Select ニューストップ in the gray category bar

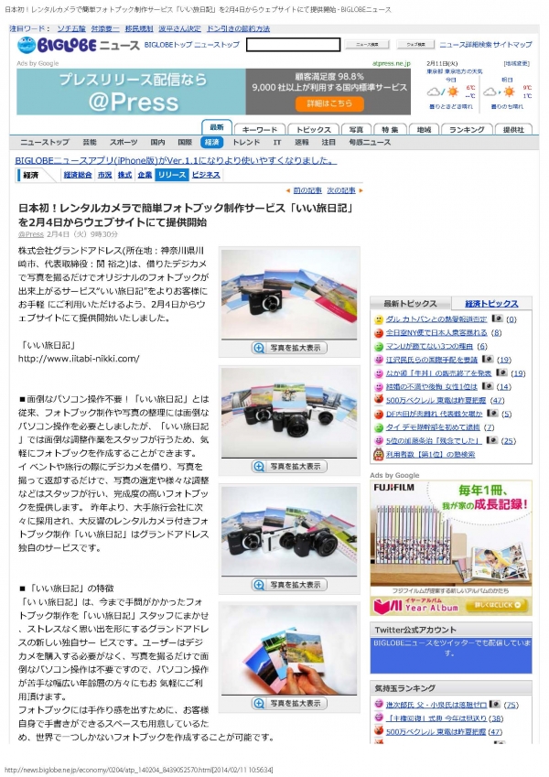45,142
